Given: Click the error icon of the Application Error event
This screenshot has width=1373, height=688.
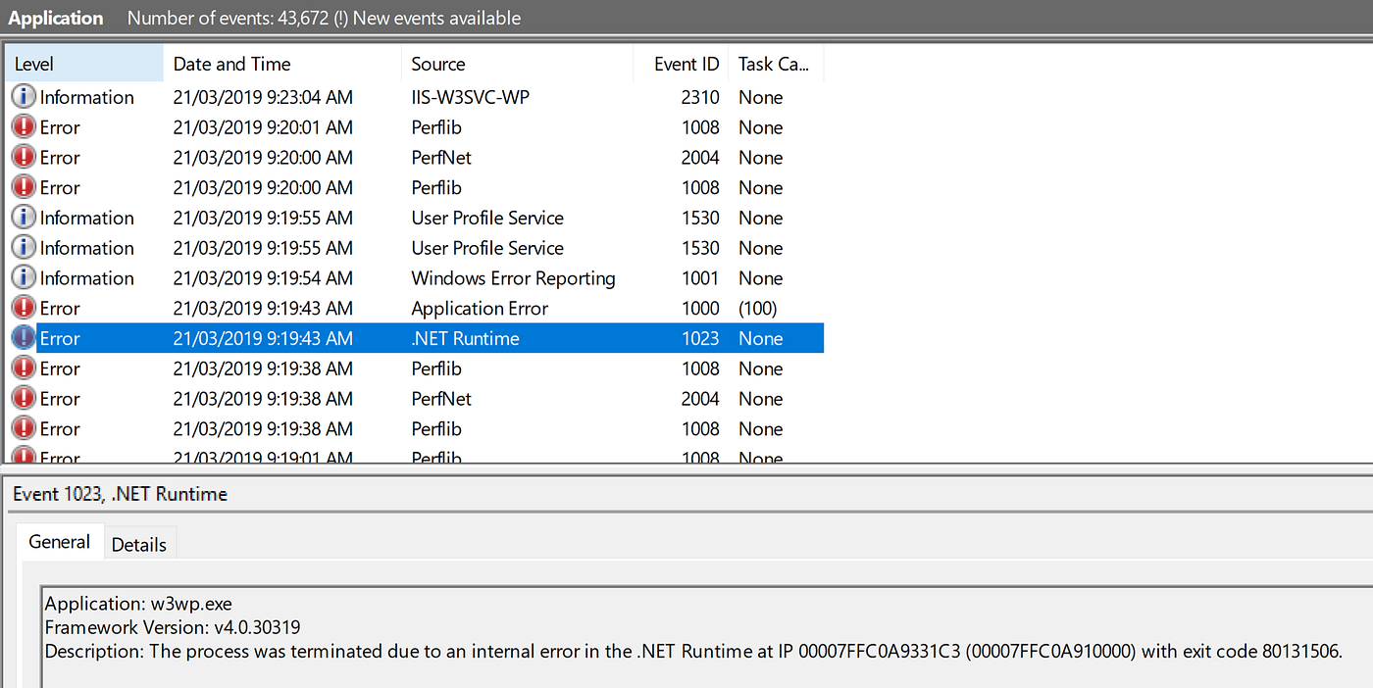Looking at the screenshot, I should click(24, 308).
